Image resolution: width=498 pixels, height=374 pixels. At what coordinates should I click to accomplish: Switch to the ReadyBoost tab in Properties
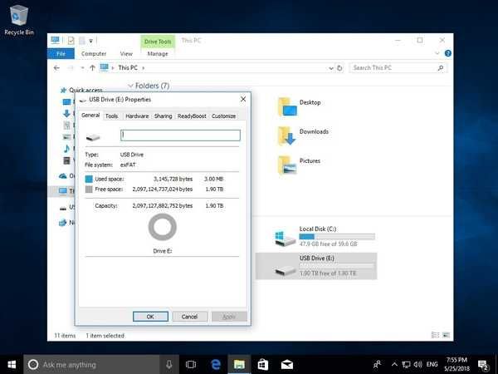[192, 116]
